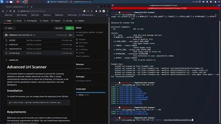Image resolution: width=221 pixels, height=124 pixels.
Task: Select the GitHub browser window taskbar entry
Action: click(58, 2)
